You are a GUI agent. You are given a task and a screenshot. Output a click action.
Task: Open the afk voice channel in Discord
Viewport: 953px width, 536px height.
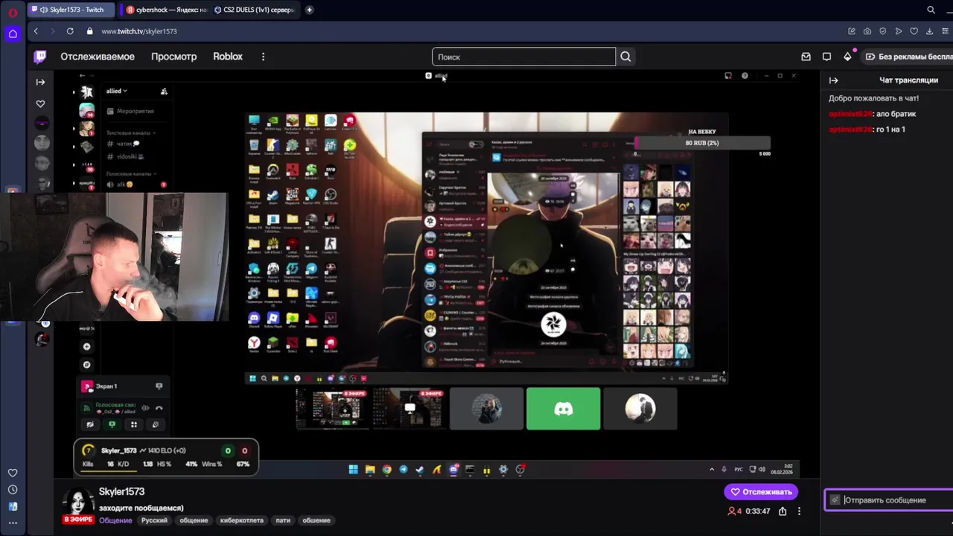click(x=120, y=184)
